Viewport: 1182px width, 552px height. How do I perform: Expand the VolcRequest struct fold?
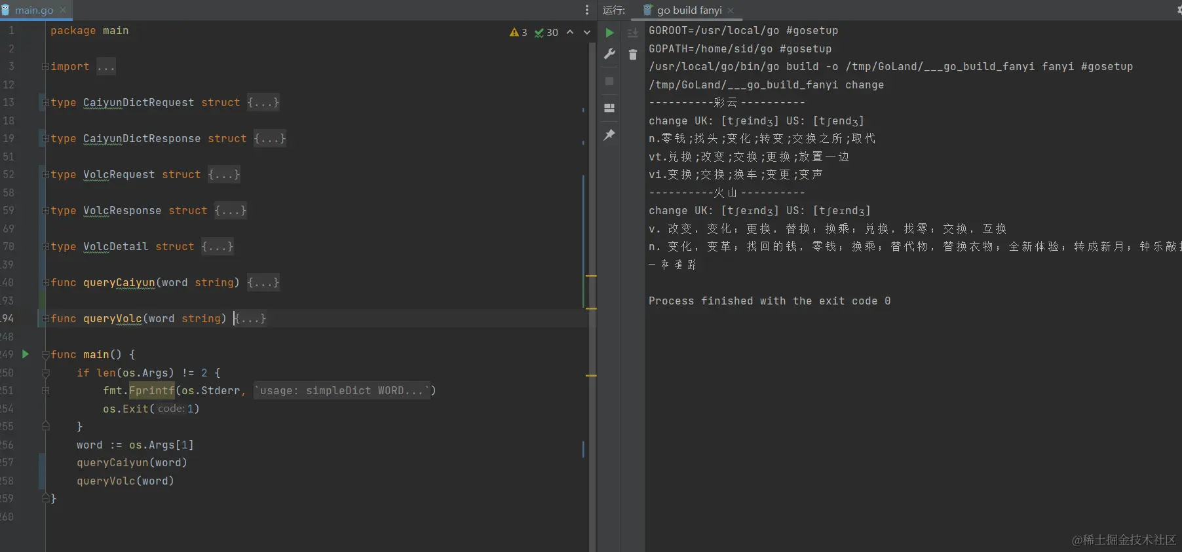click(45, 175)
